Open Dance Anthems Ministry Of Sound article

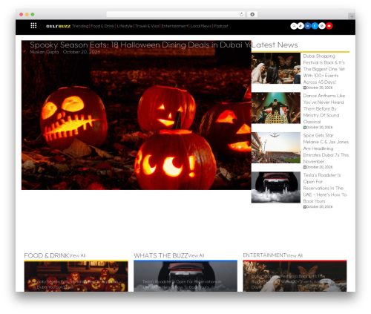click(324, 108)
